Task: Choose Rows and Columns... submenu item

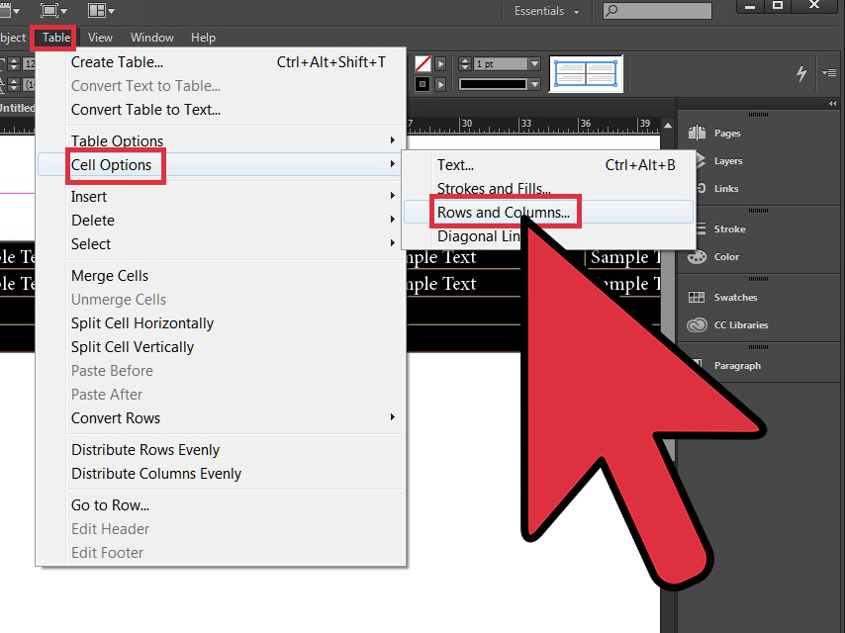Action: point(548,212)
